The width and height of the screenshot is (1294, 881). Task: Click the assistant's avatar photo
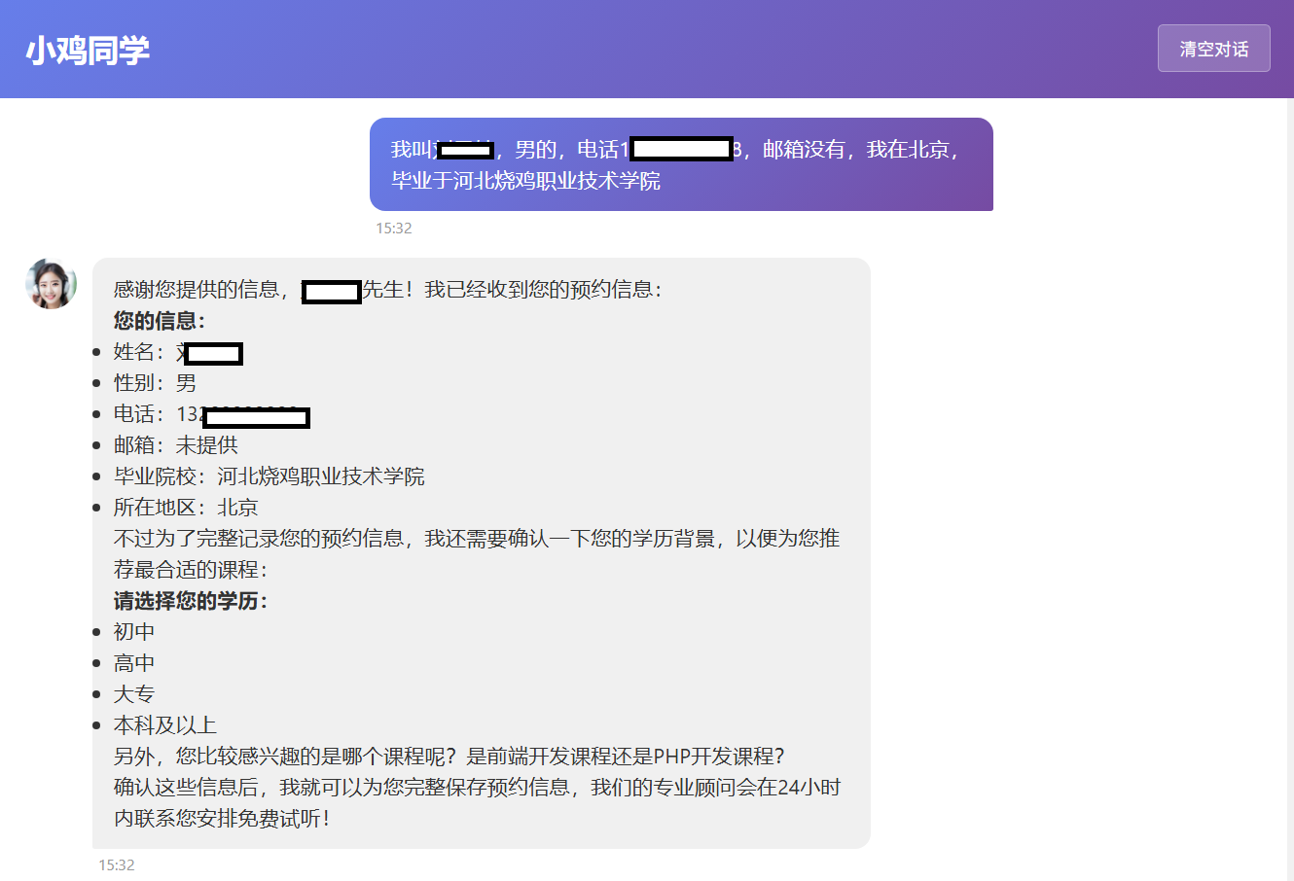tap(51, 284)
